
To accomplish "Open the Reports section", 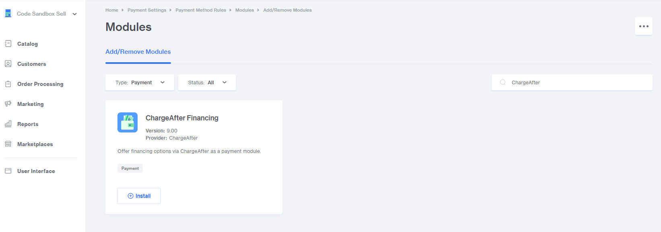I will (x=28, y=124).
